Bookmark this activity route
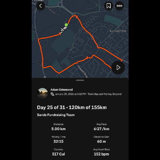160x160 pixels. point(109,6)
